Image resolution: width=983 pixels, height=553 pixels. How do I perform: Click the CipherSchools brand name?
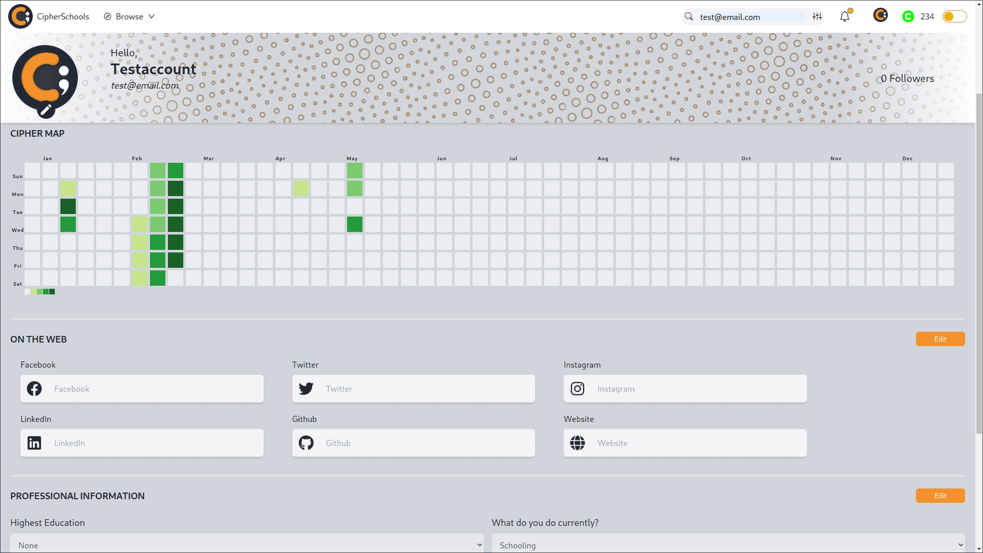pyautogui.click(x=62, y=16)
